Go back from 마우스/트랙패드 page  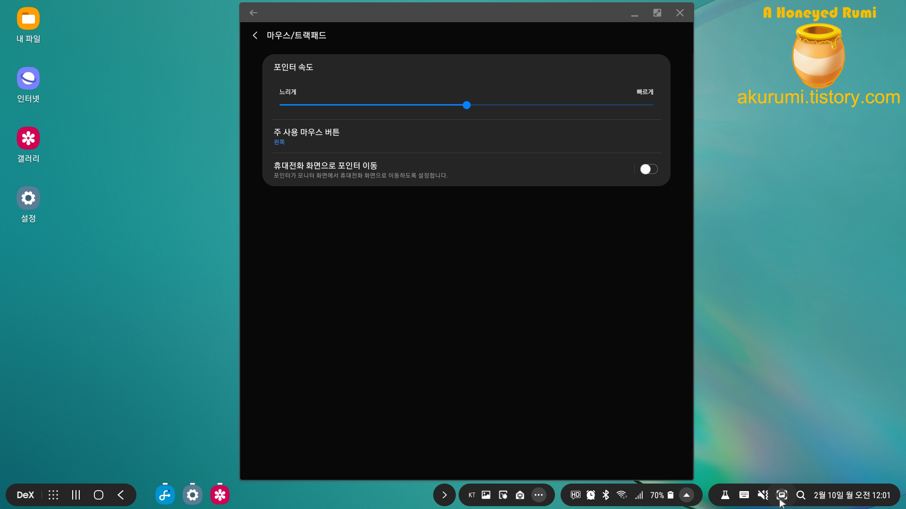pyautogui.click(x=255, y=35)
